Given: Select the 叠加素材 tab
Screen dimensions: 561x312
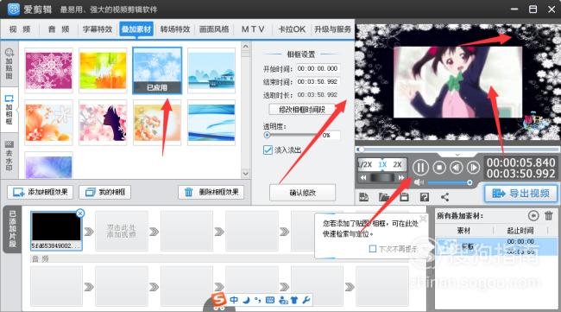Looking at the screenshot, I should (x=136, y=29).
